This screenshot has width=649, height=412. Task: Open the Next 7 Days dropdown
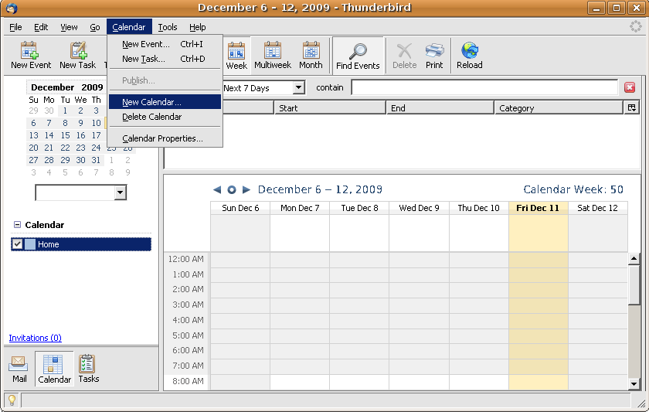(299, 88)
